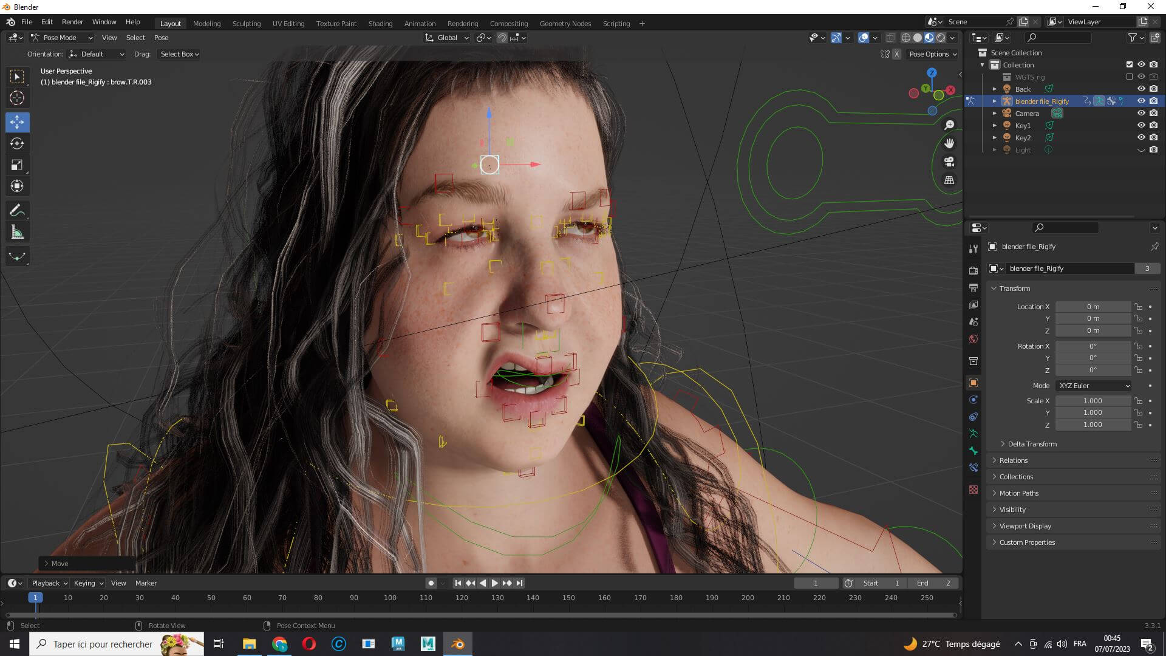This screenshot has height=656, width=1166.
Task: Click the camera view icon in viewport
Action: (949, 162)
